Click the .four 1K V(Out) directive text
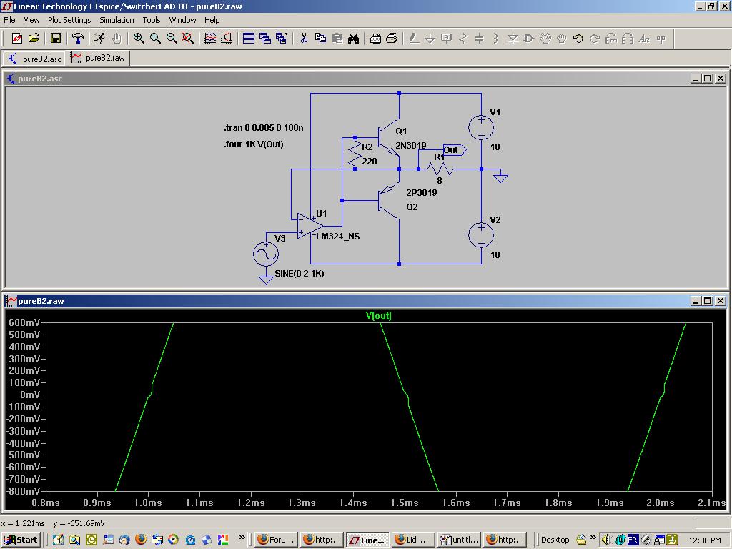This screenshot has height=549, width=732. click(254, 144)
